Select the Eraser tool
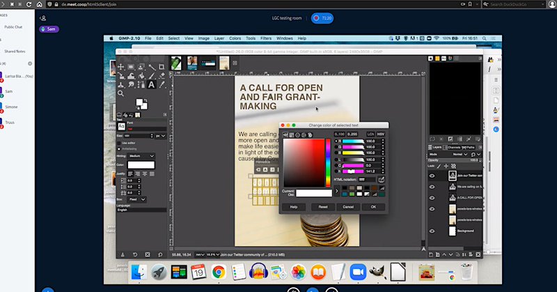The width and height of the screenshot is (557, 292). click(x=162, y=76)
